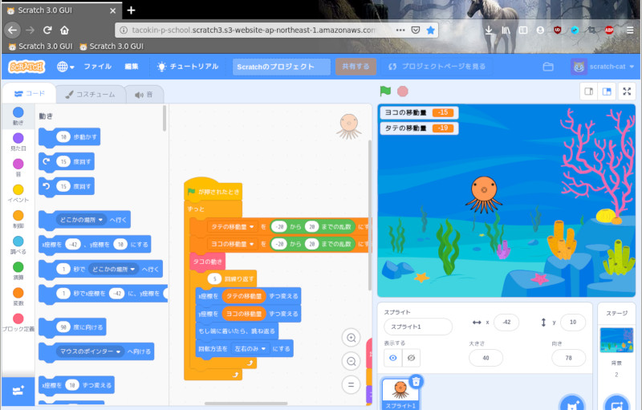Show the sprite with eye icon
The height and width of the screenshot is (410, 642).
point(392,358)
